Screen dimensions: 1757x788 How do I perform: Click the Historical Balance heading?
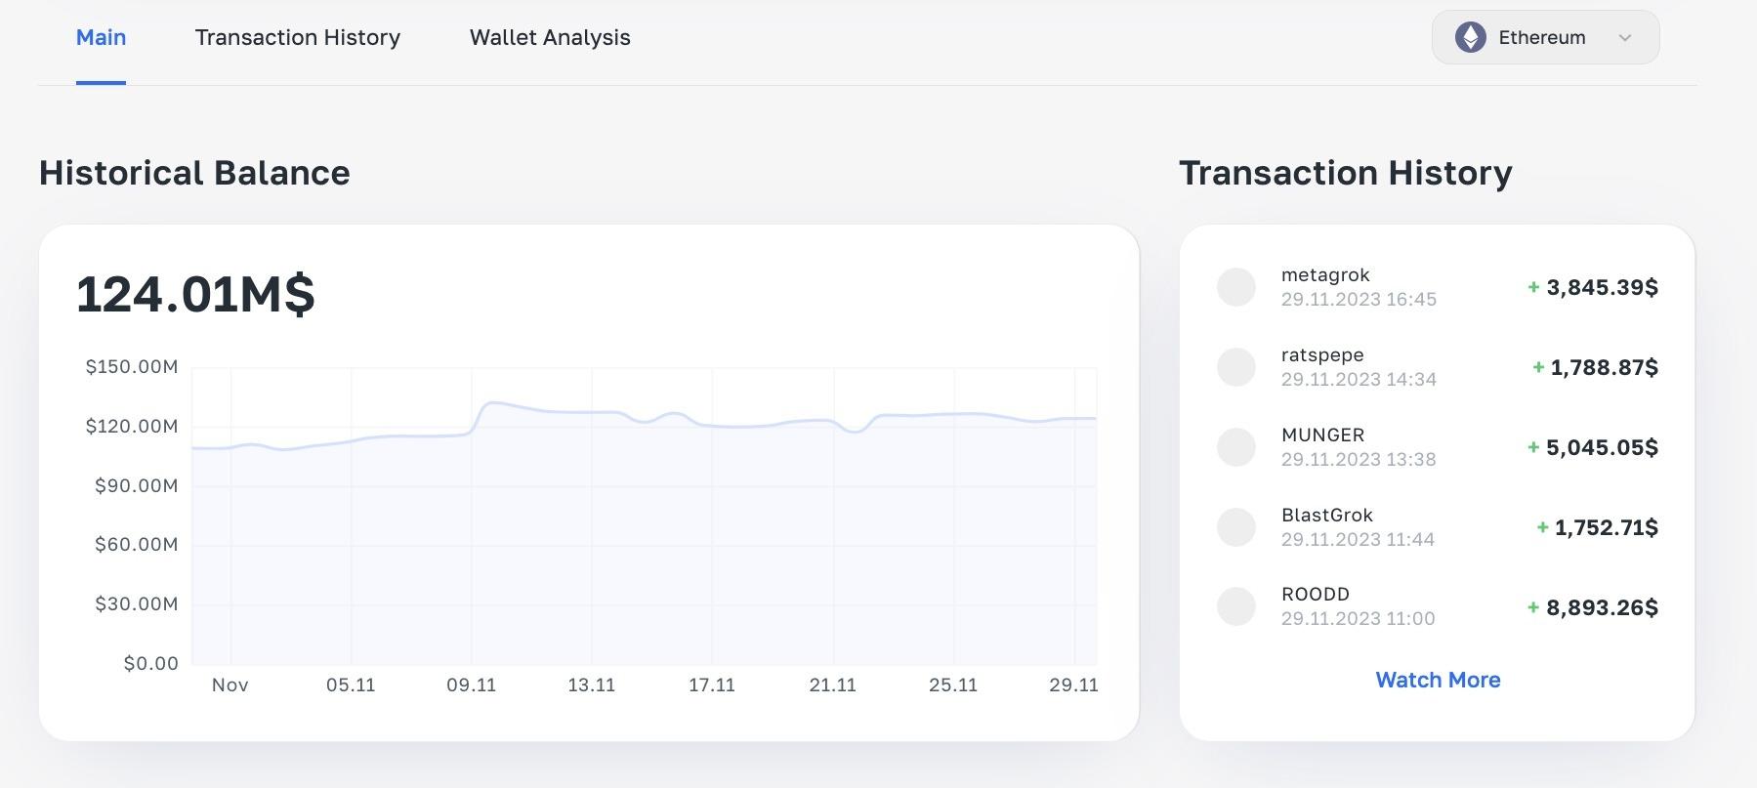click(194, 173)
